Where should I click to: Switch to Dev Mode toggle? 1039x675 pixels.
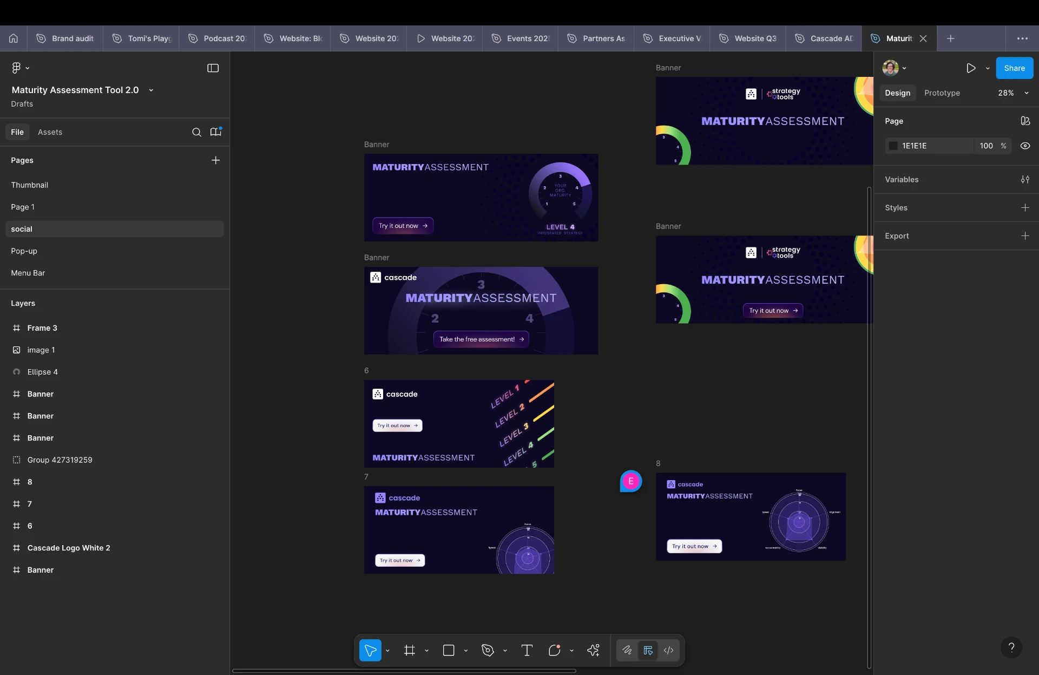(x=669, y=650)
